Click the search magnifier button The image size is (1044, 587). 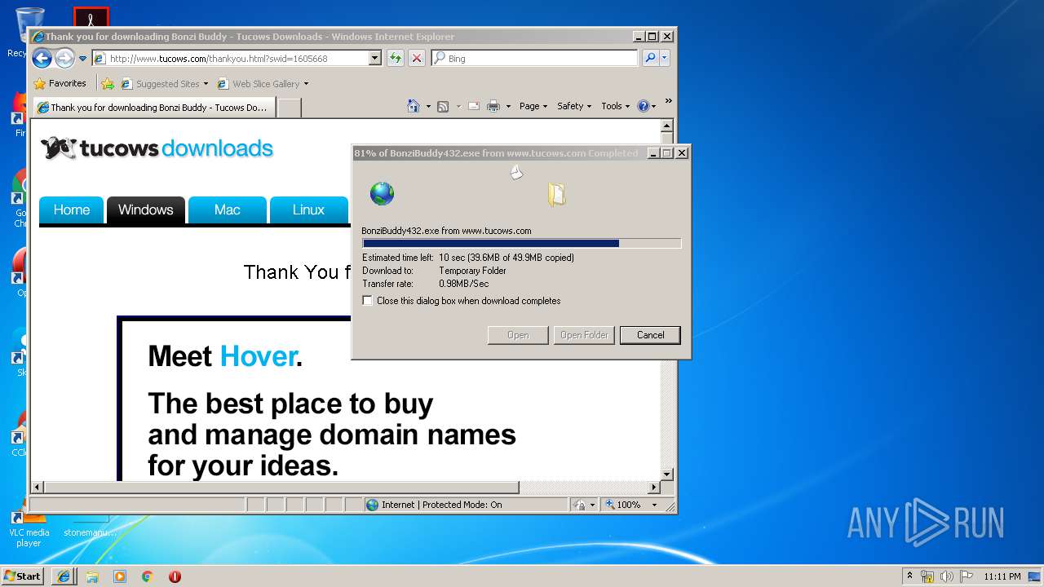649,58
